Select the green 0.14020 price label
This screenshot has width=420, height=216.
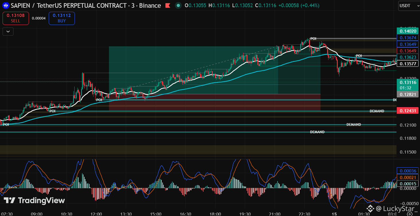click(408, 31)
